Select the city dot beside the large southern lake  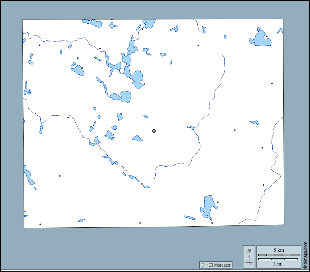218,202
